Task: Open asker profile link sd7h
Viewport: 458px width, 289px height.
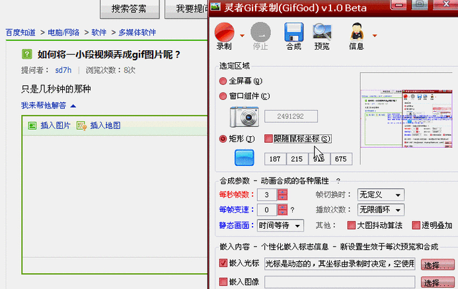Action: [x=63, y=70]
